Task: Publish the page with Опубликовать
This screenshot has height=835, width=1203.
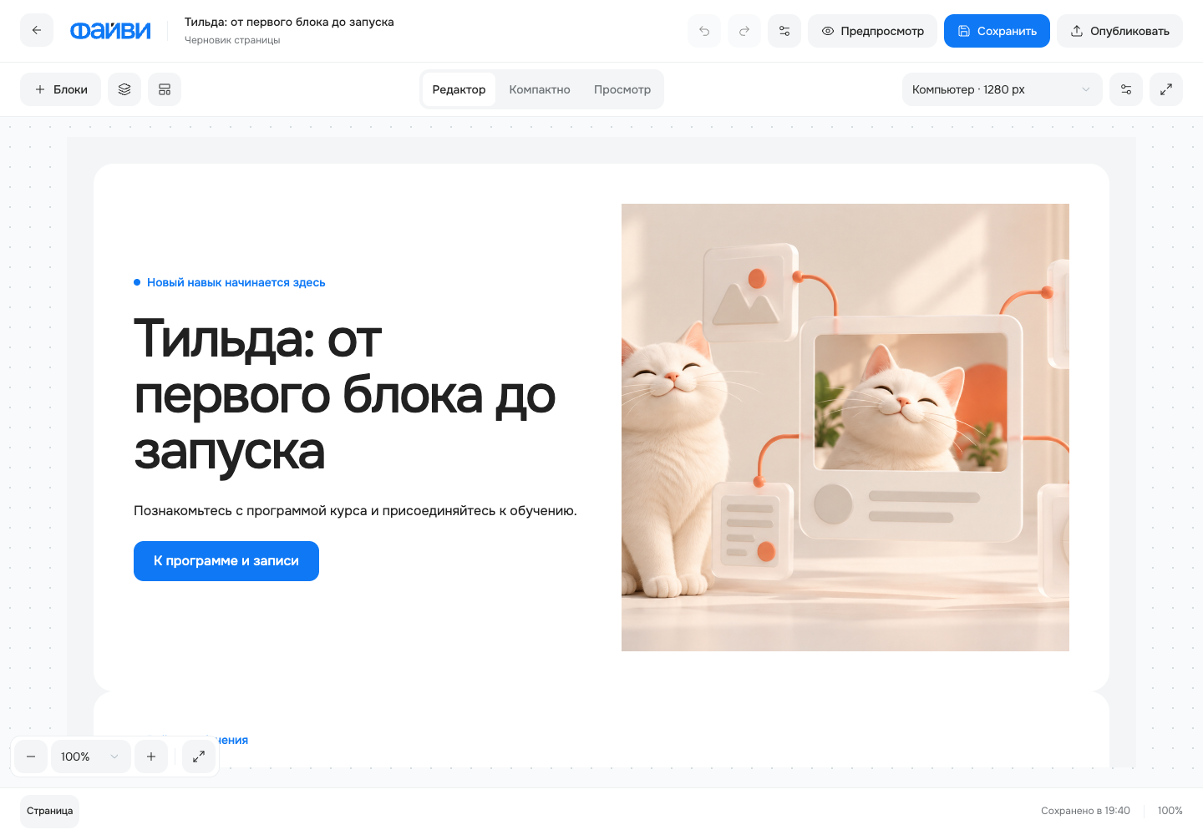Action: (1119, 31)
